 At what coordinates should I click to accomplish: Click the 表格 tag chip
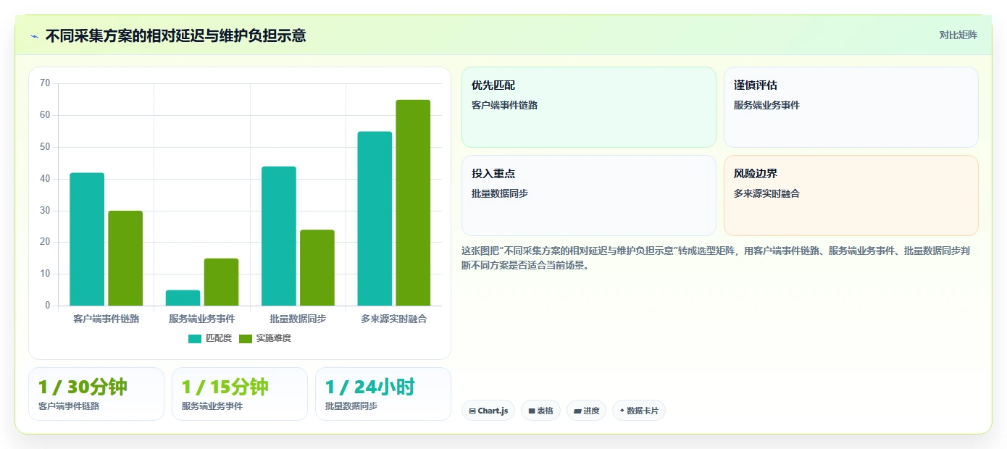click(540, 411)
